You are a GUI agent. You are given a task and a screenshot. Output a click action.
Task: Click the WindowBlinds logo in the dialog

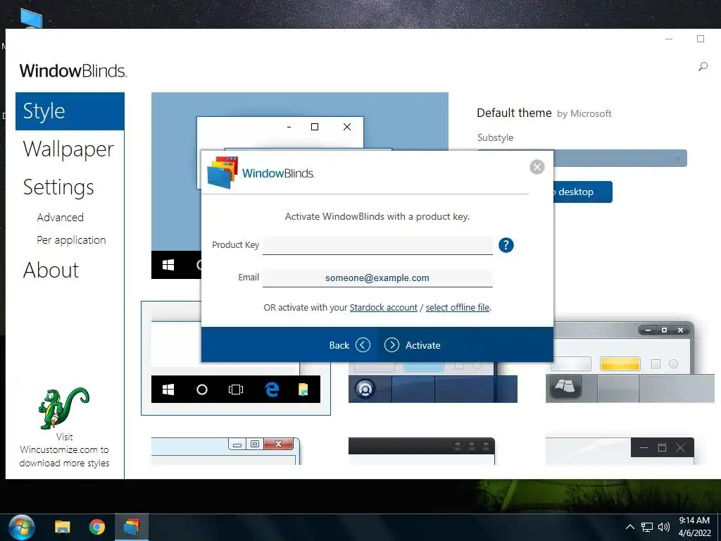(261, 173)
